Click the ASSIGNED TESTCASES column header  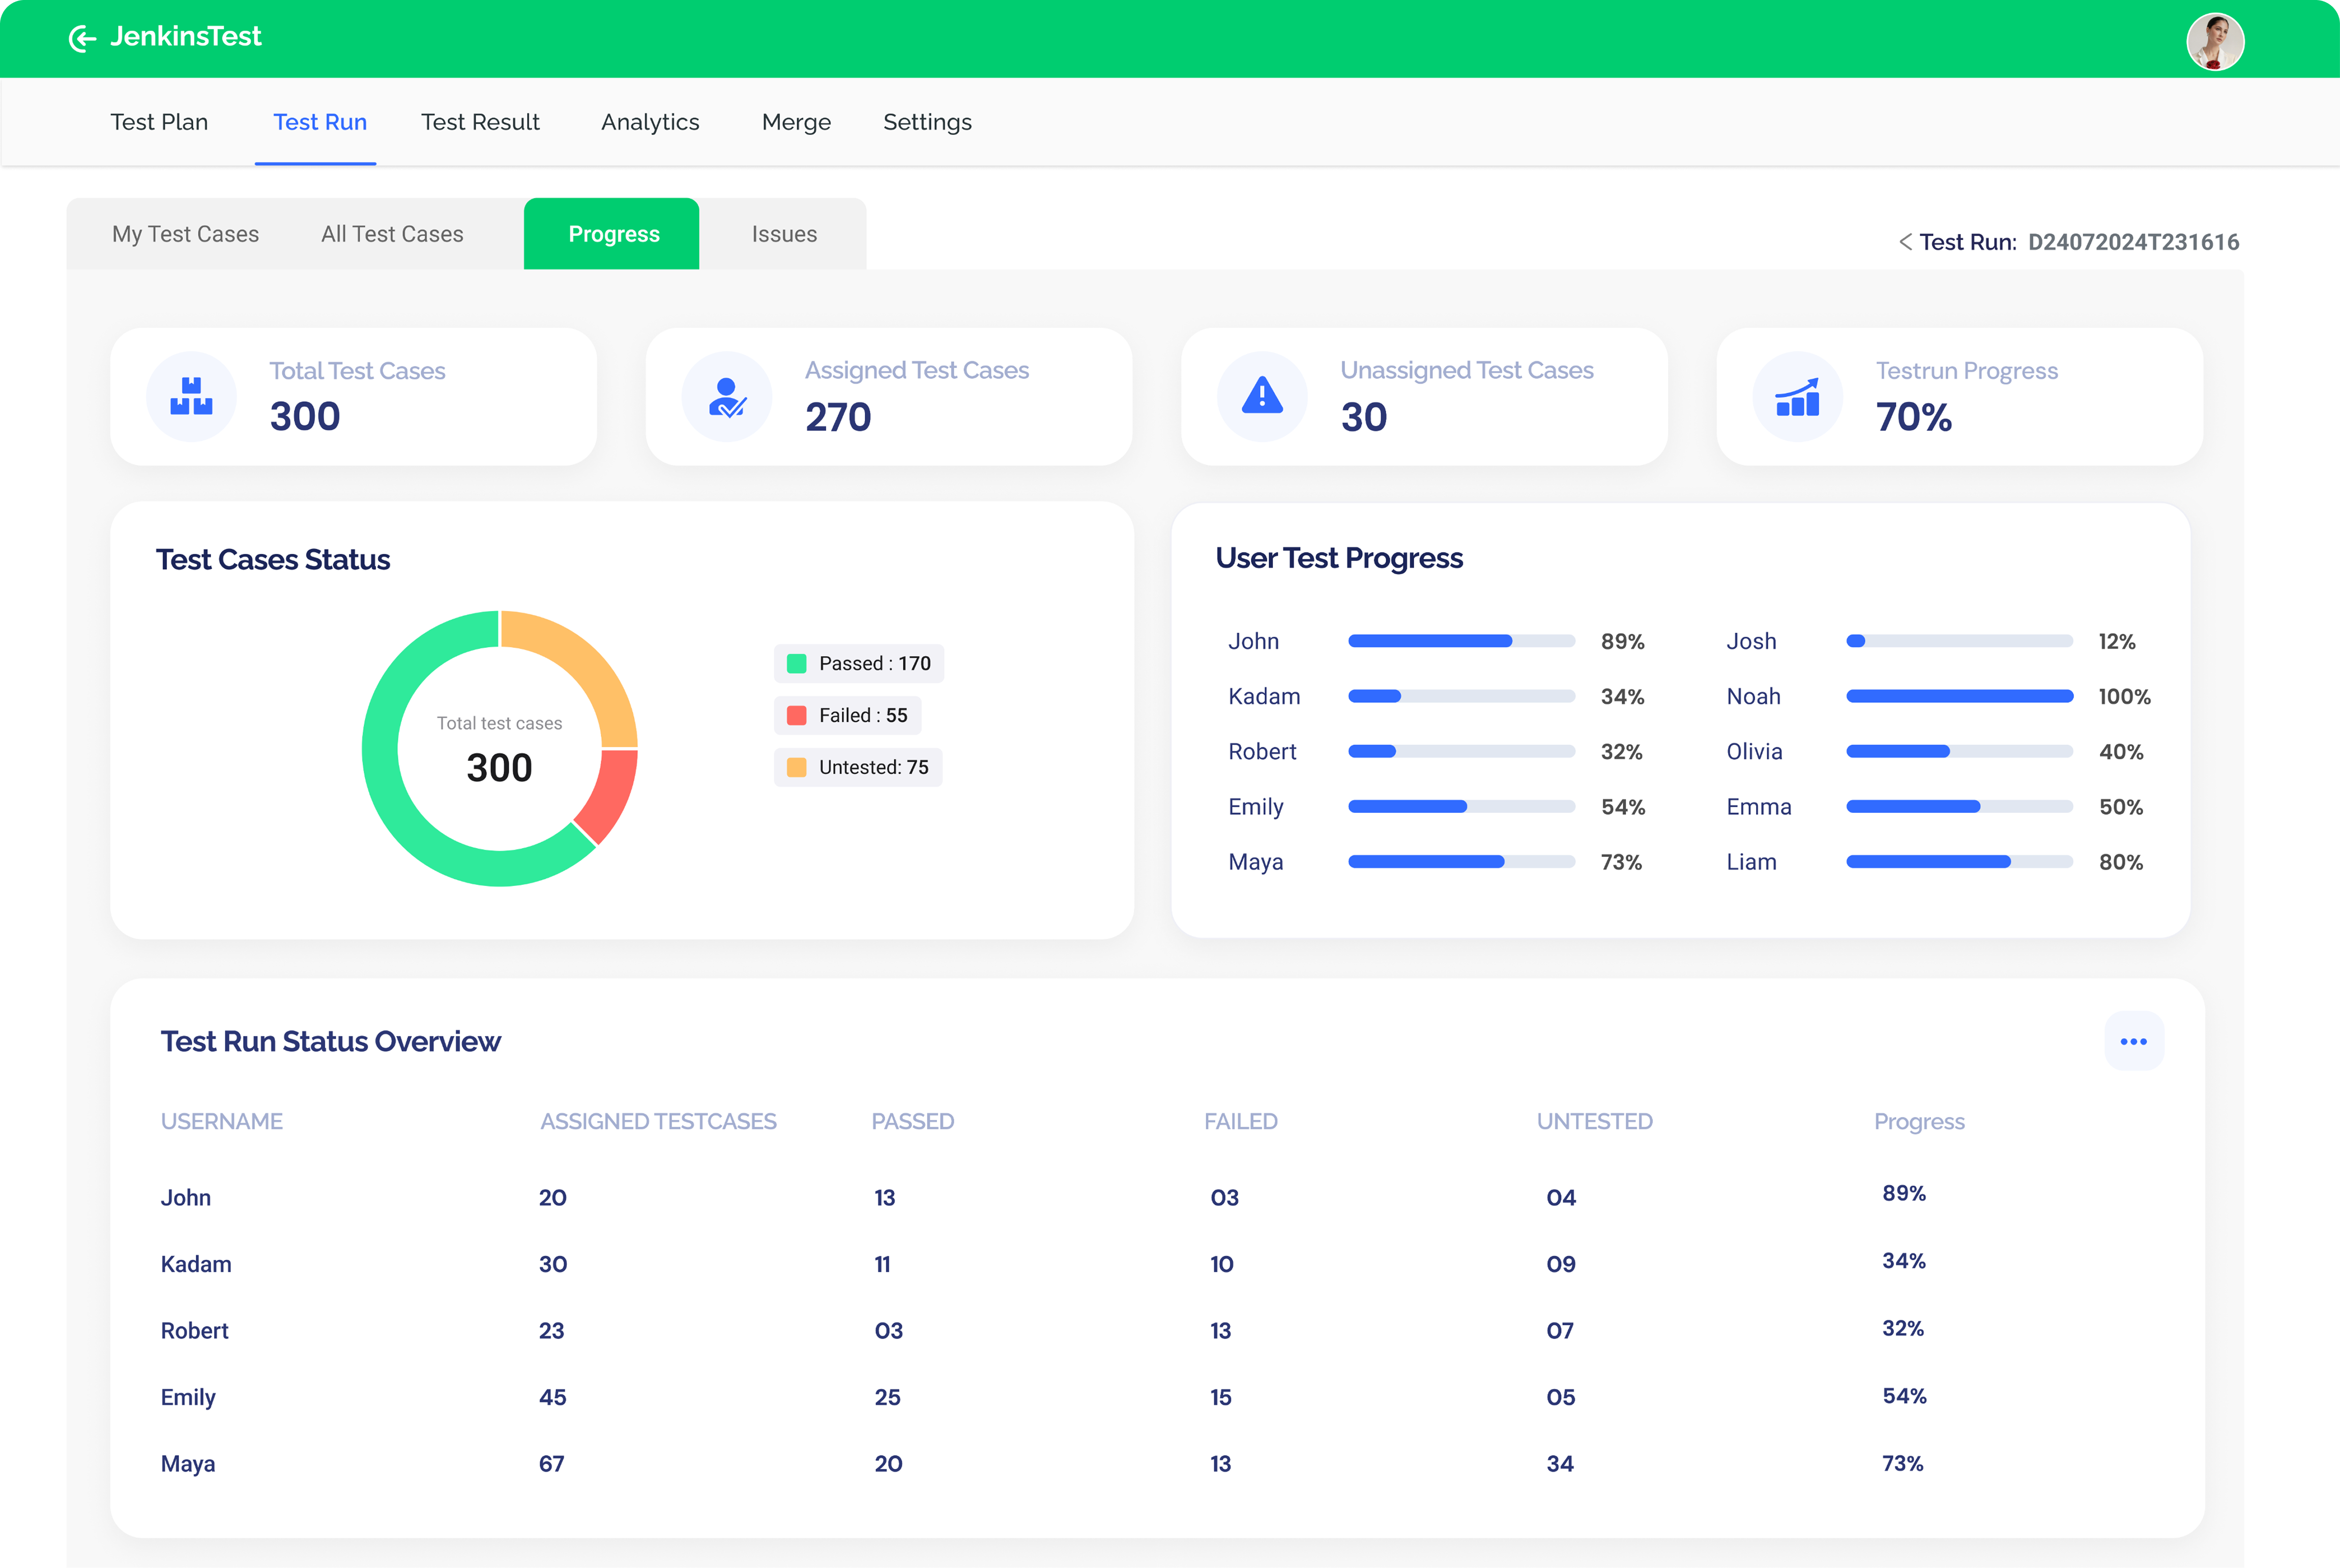point(658,1121)
